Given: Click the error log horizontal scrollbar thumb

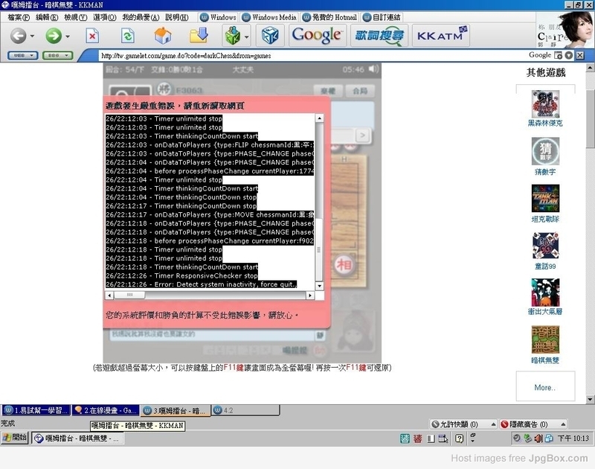Looking at the screenshot, I should pyautogui.click(x=129, y=295).
